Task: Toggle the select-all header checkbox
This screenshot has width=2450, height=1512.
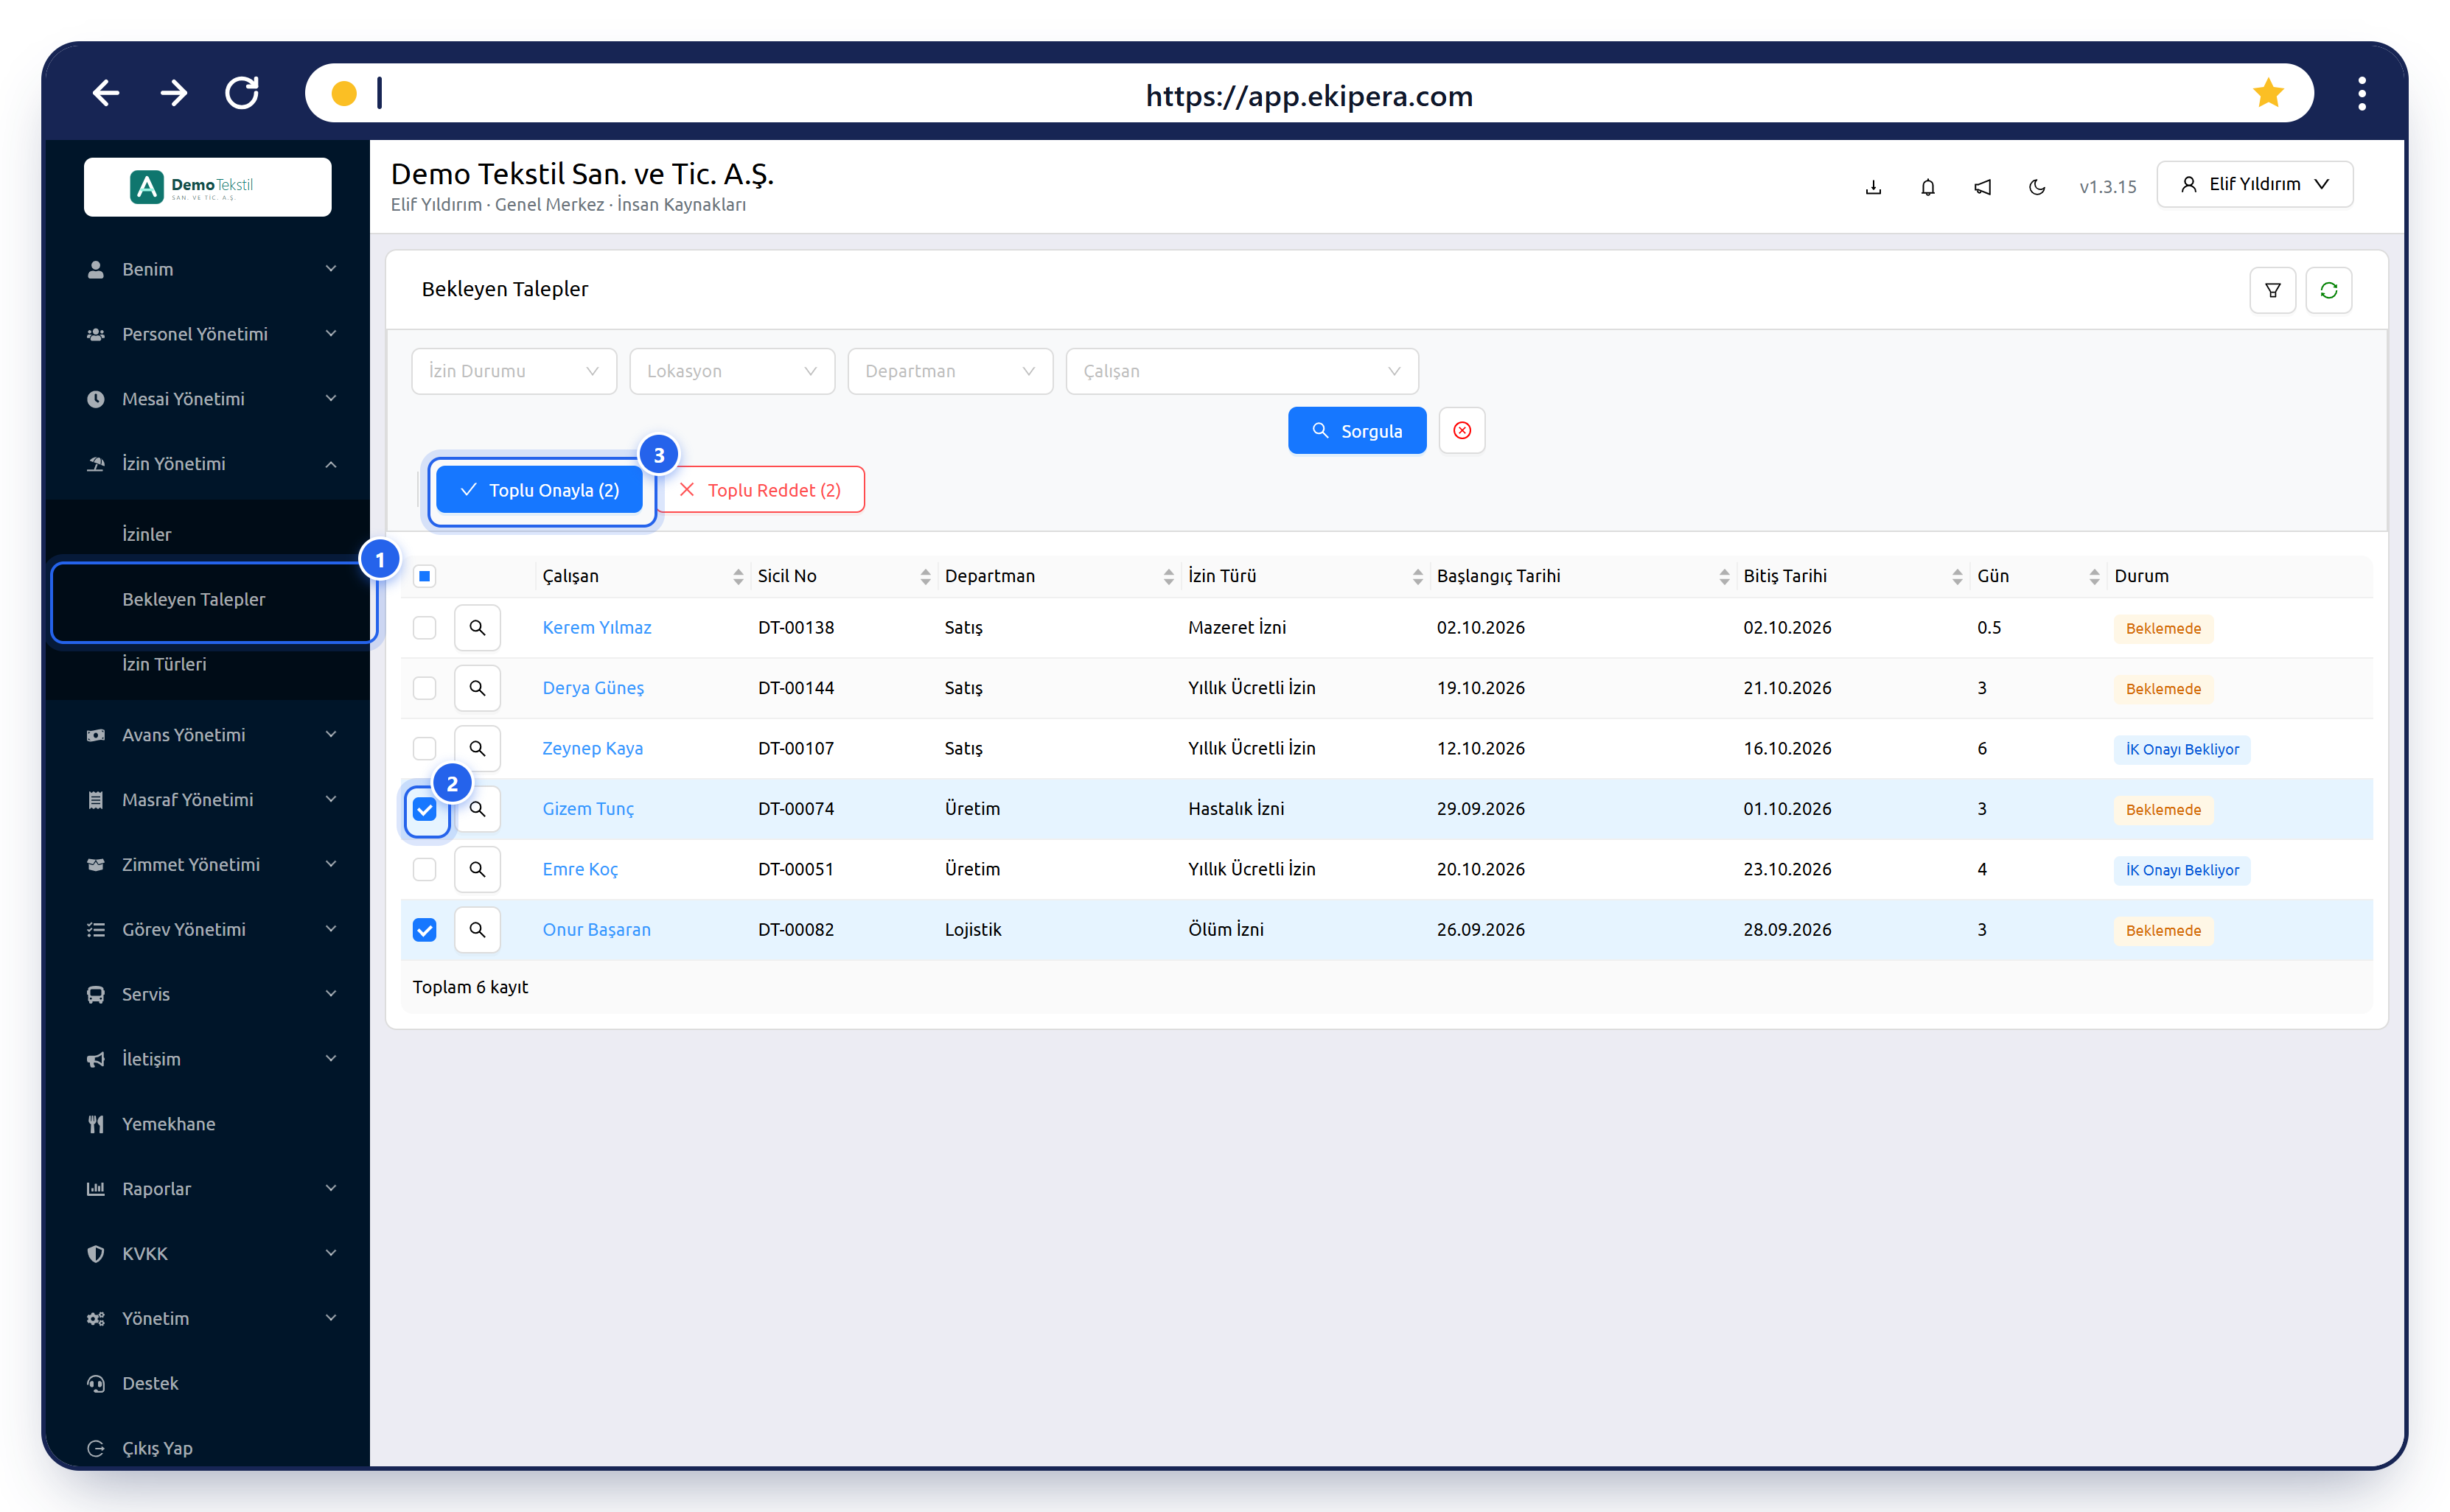Action: click(x=424, y=576)
